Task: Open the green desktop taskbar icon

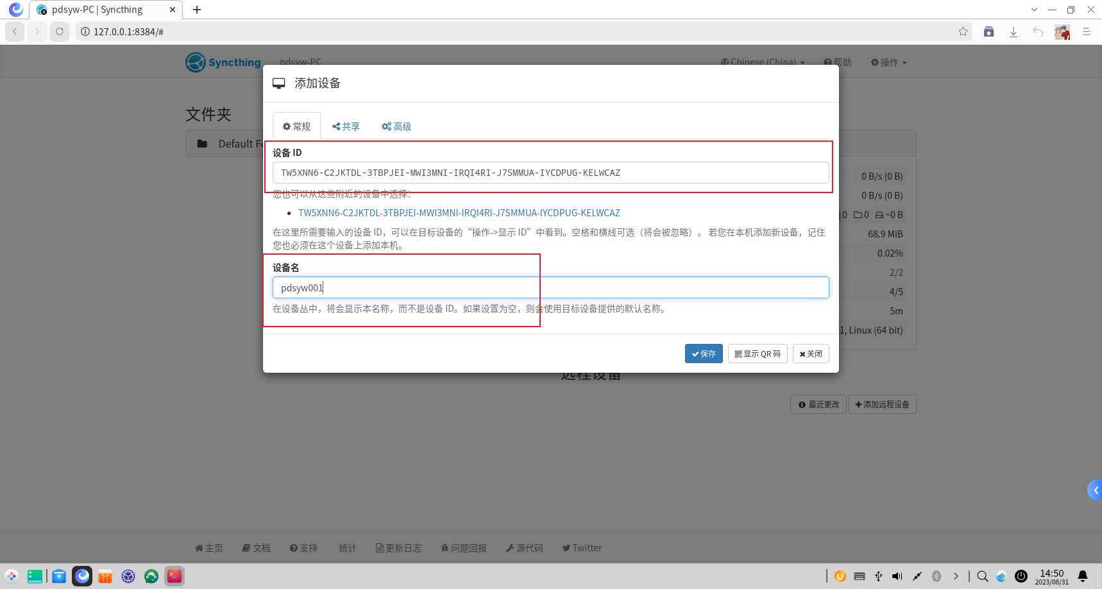Action: [35, 576]
